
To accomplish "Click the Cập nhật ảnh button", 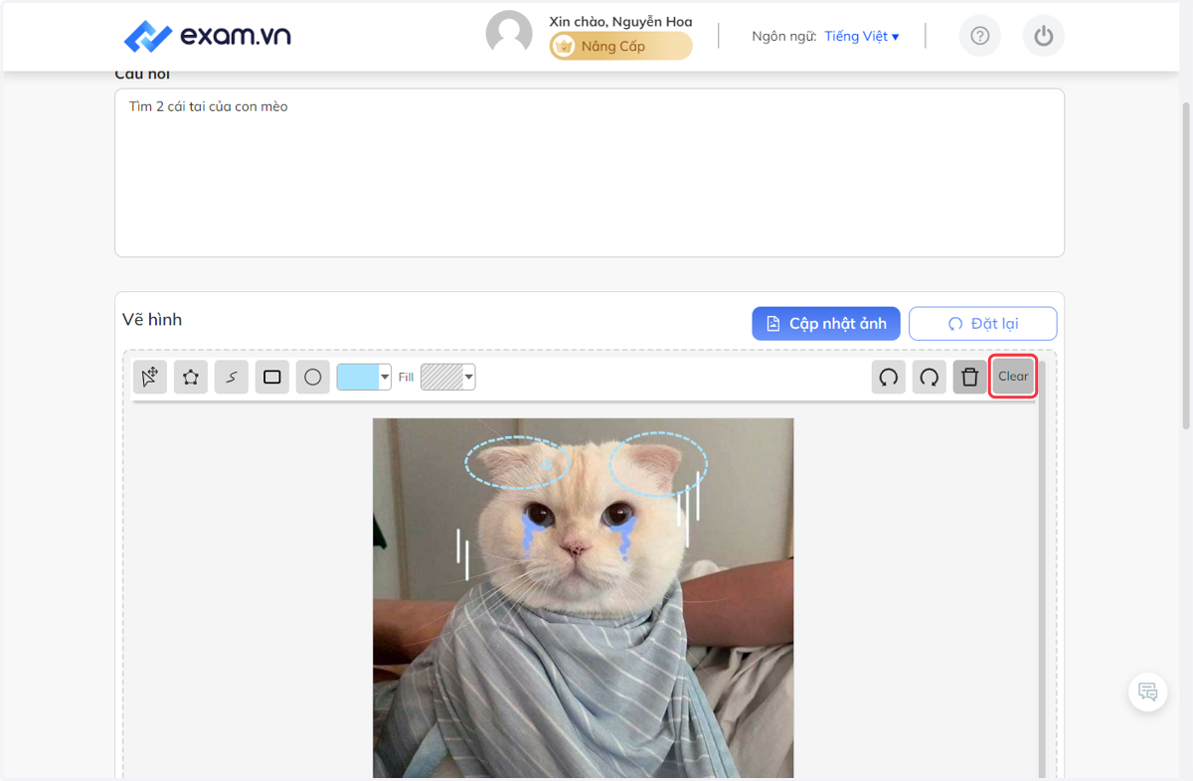I will (826, 324).
